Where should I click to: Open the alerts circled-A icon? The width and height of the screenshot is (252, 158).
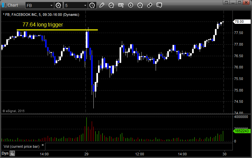coord(140,5)
